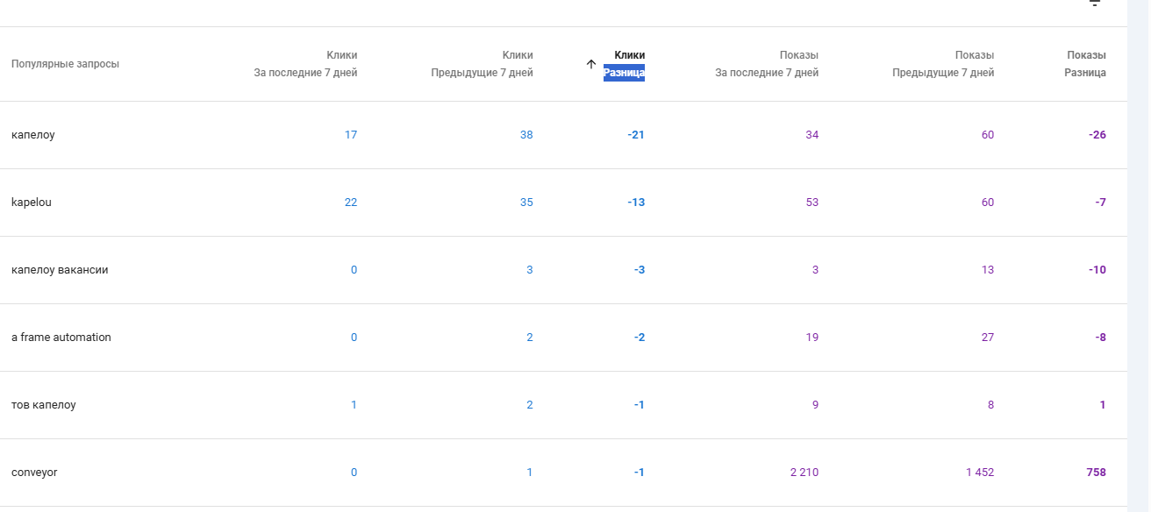Sort by Показы За последние 7 дней
The image size is (1151, 512).
(x=767, y=64)
